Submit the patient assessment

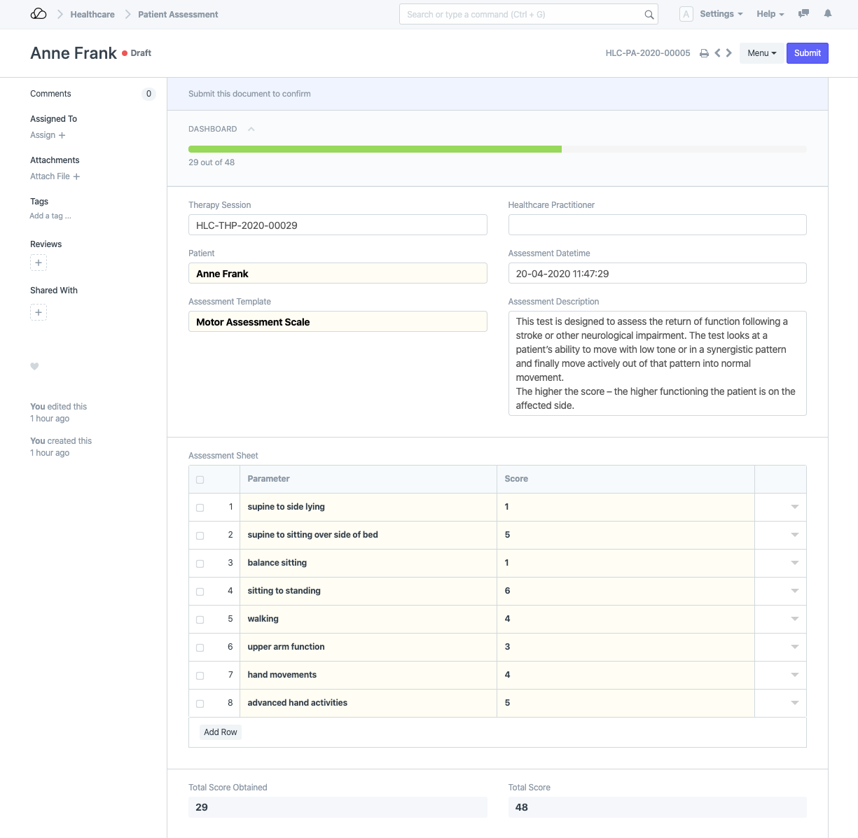[x=807, y=53]
